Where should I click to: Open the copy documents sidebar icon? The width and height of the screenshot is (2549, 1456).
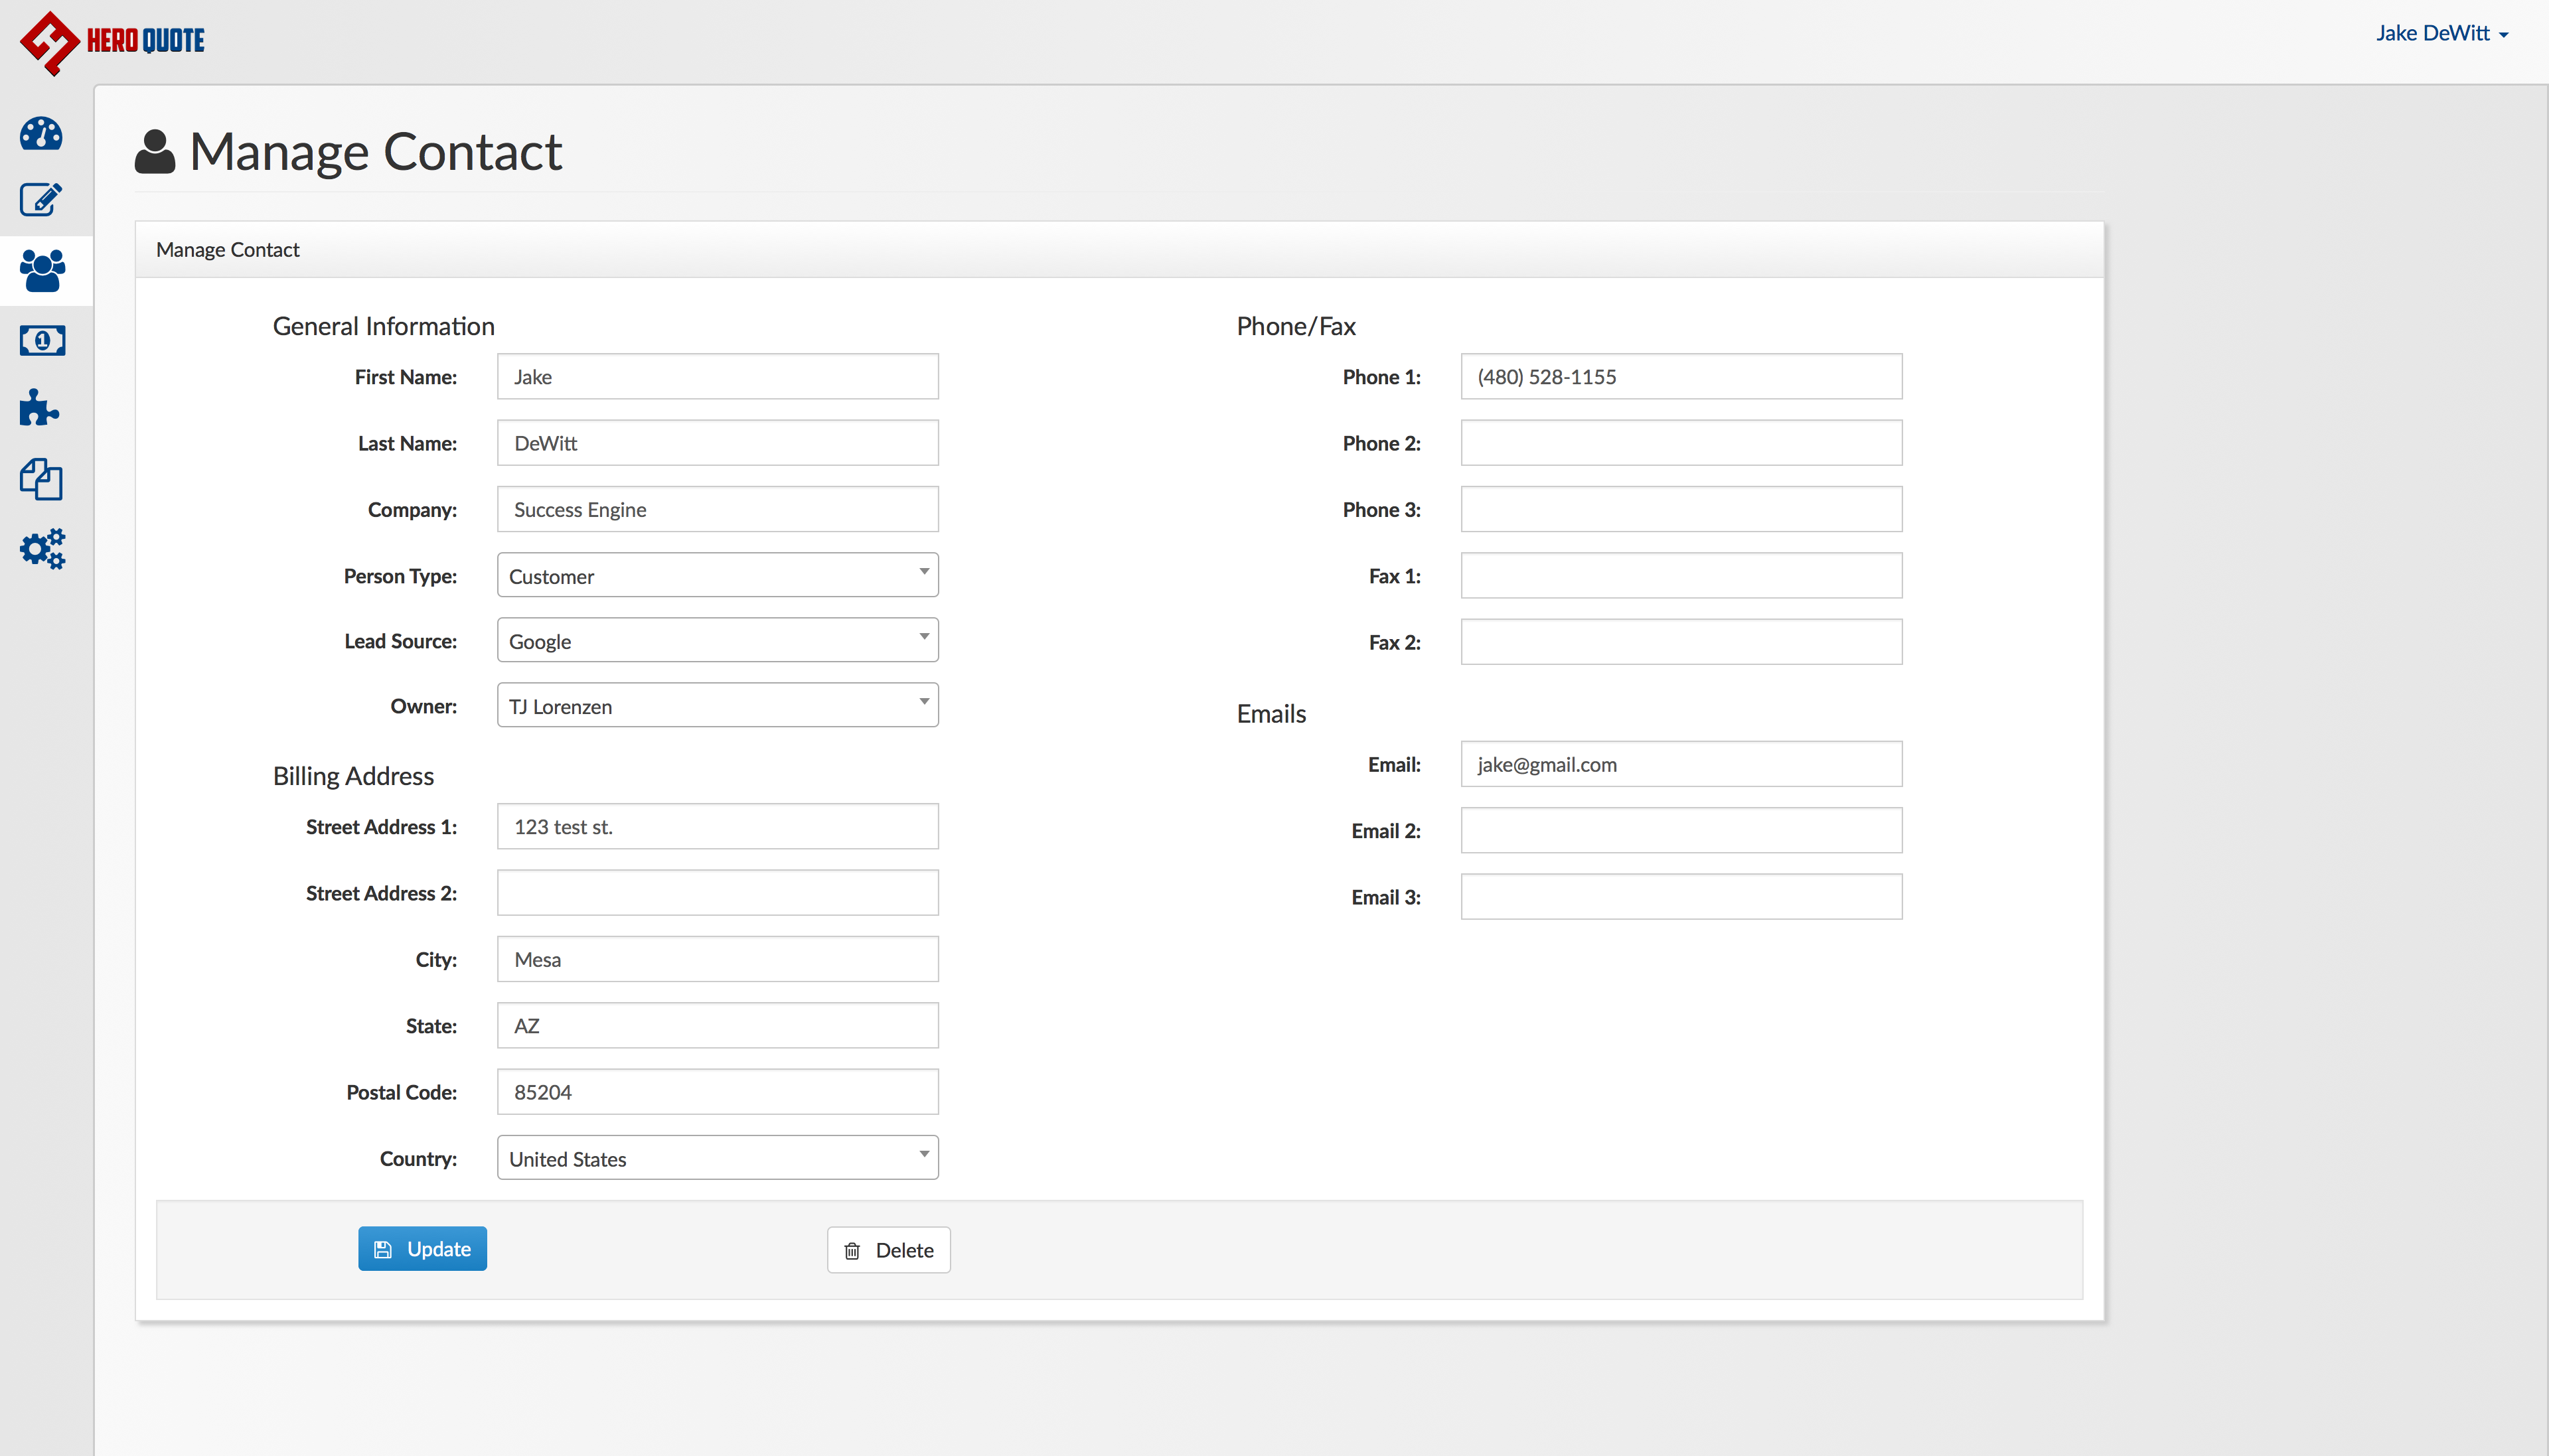click(41, 479)
